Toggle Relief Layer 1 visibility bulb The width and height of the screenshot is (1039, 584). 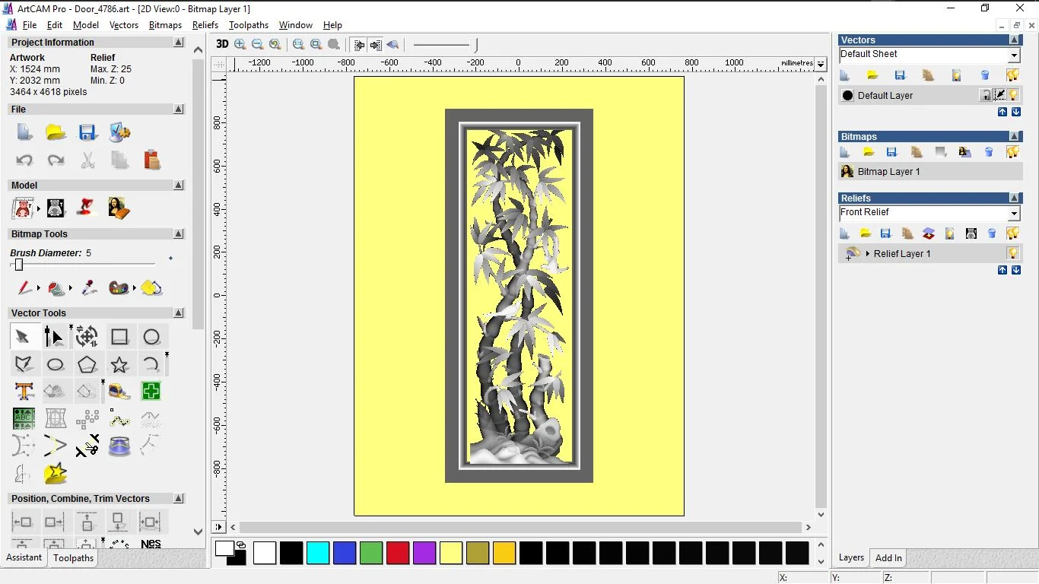(1012, 253)
